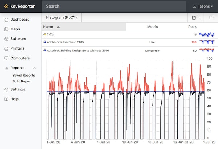Viewport: 218px width, 149px height.
Task: Go to Maps section
Action: coord(15,29)
